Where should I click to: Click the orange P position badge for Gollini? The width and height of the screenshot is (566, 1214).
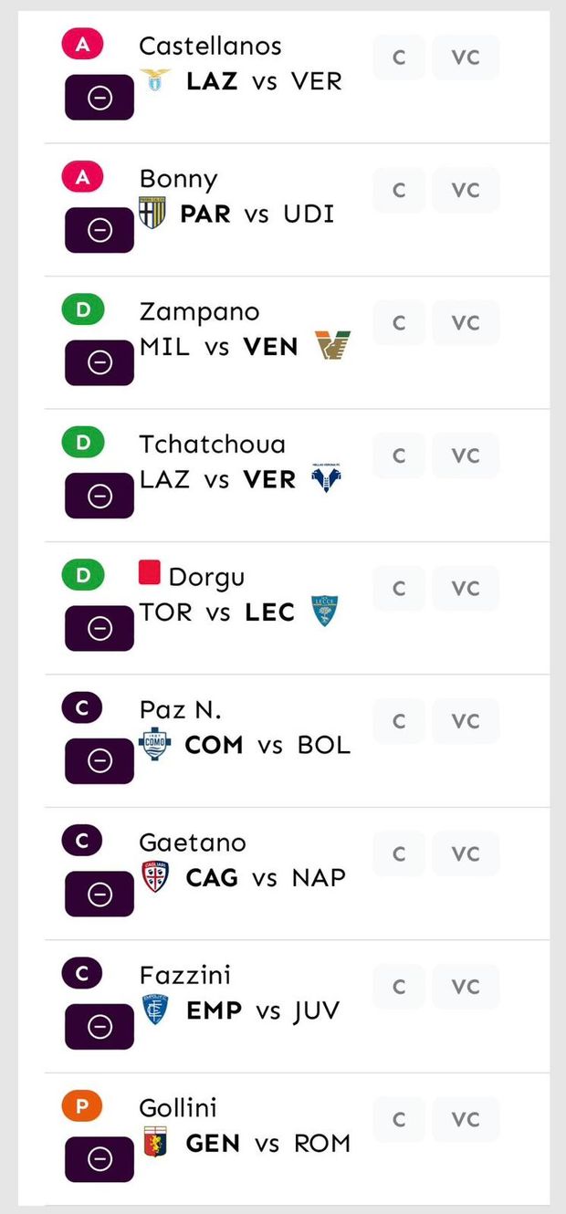[82, 1107]
